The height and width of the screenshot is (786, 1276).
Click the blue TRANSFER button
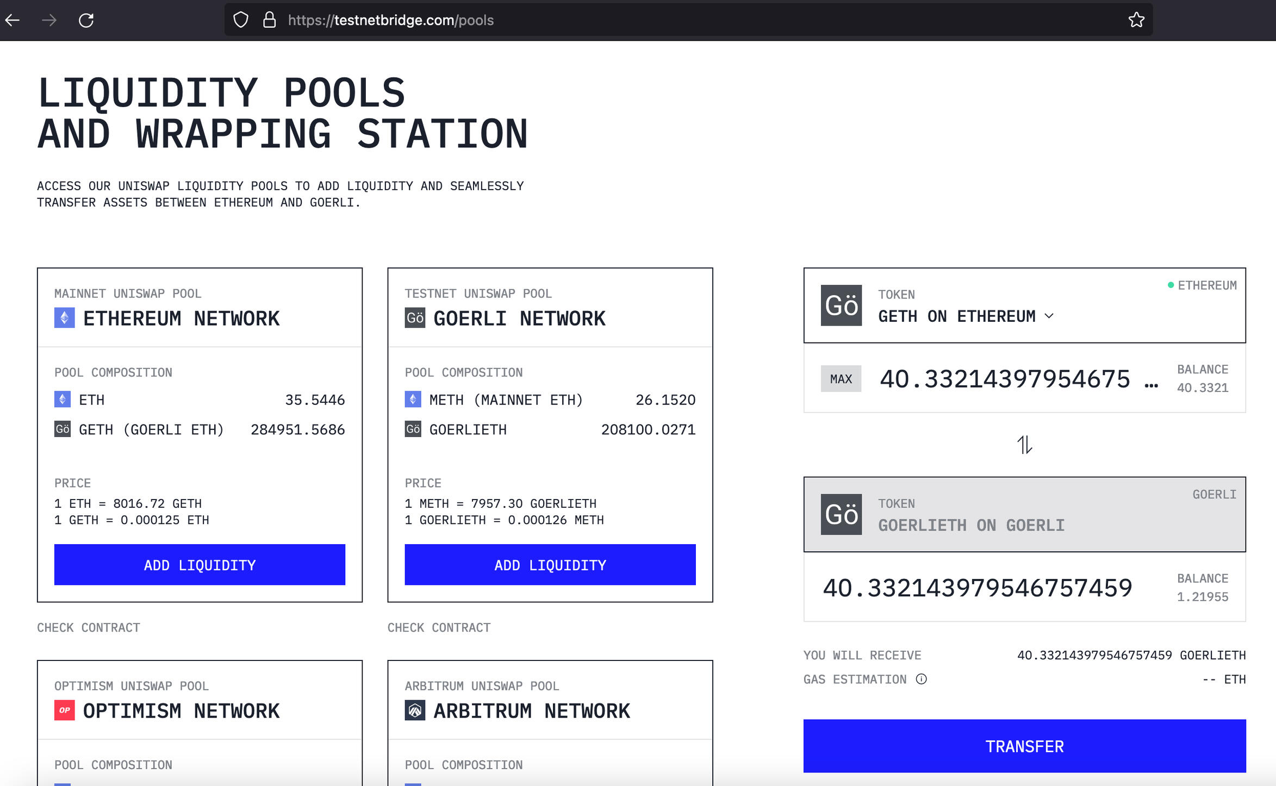(1024, 746)
